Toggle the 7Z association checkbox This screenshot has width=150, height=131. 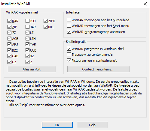(9, 33)
